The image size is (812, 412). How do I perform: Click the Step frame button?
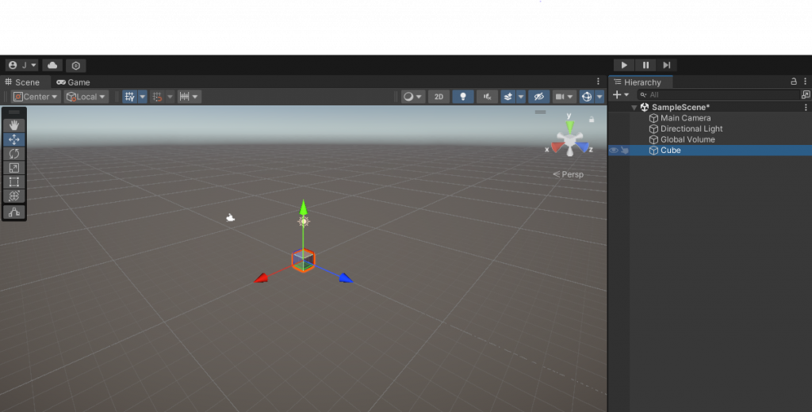666,65
